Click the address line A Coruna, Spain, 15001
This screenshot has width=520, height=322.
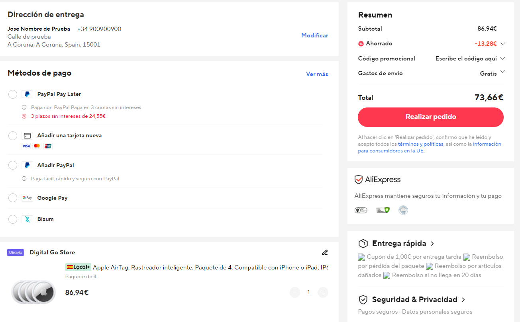pos(54,45)
